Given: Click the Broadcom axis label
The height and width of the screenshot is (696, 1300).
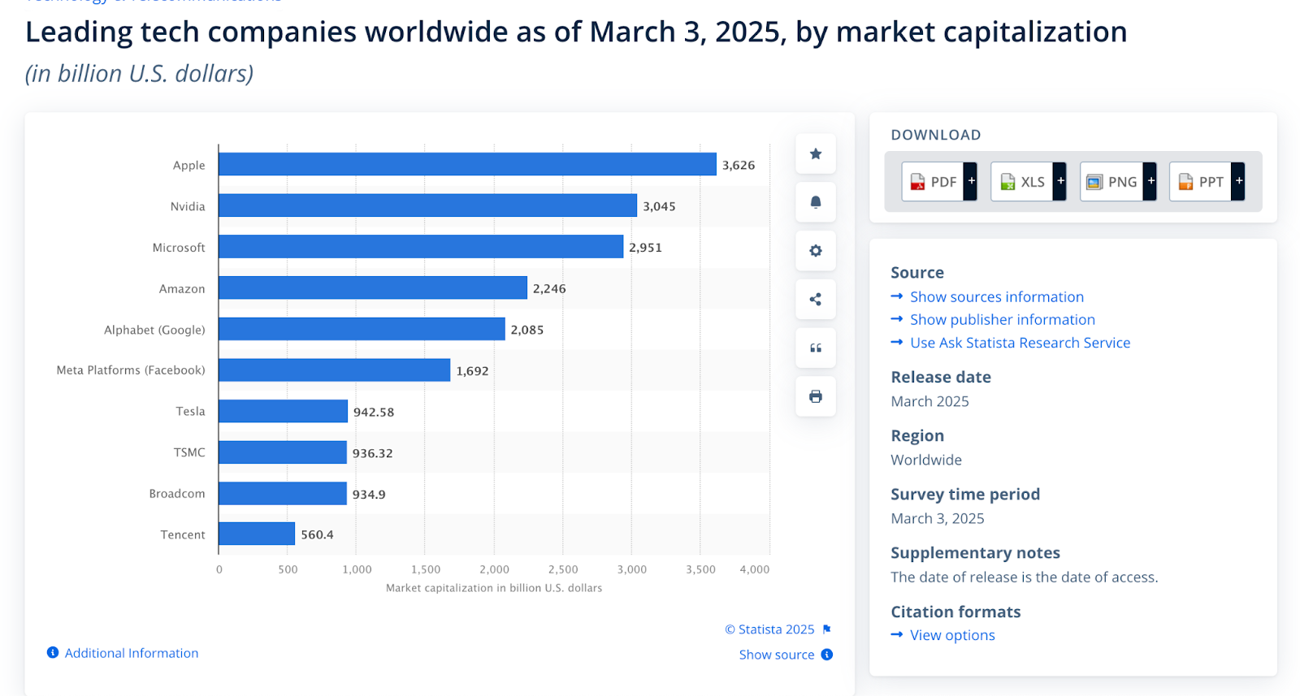Looking at the screenshot, I should coord(177,494).
